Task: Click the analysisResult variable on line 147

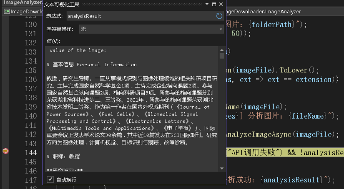Action: 291,180
